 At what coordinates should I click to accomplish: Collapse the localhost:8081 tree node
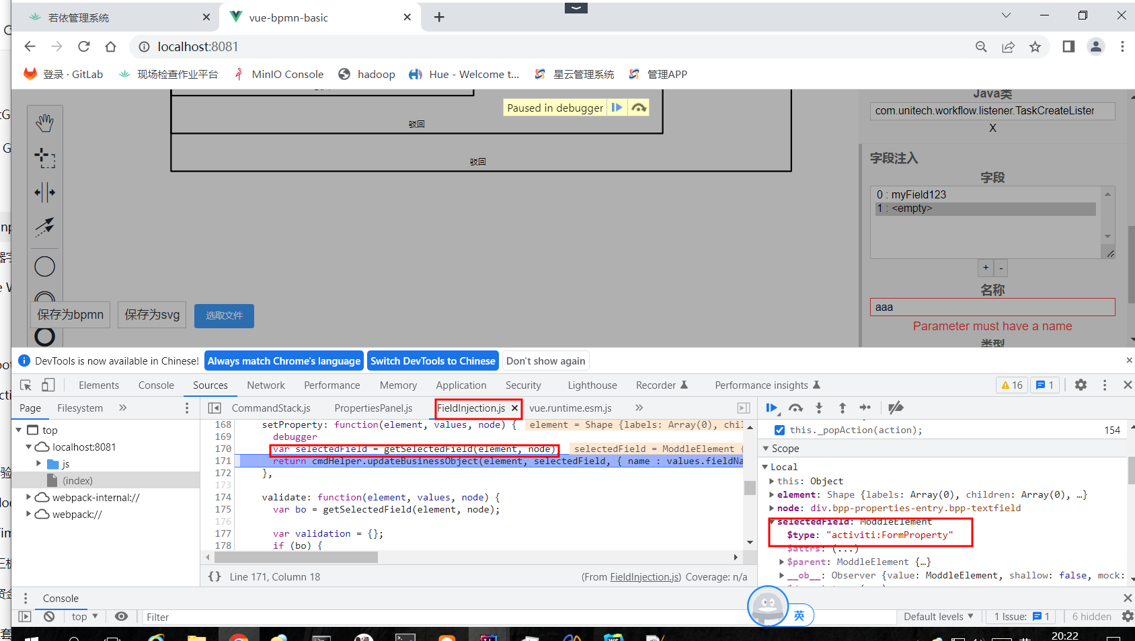29,447
